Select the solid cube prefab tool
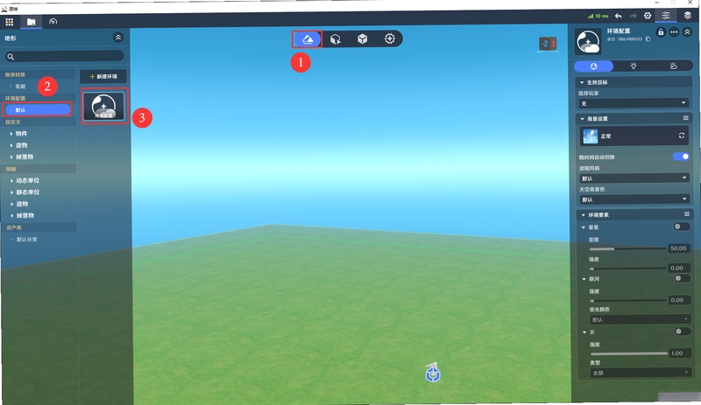701x405 pixels. (362, 38)
